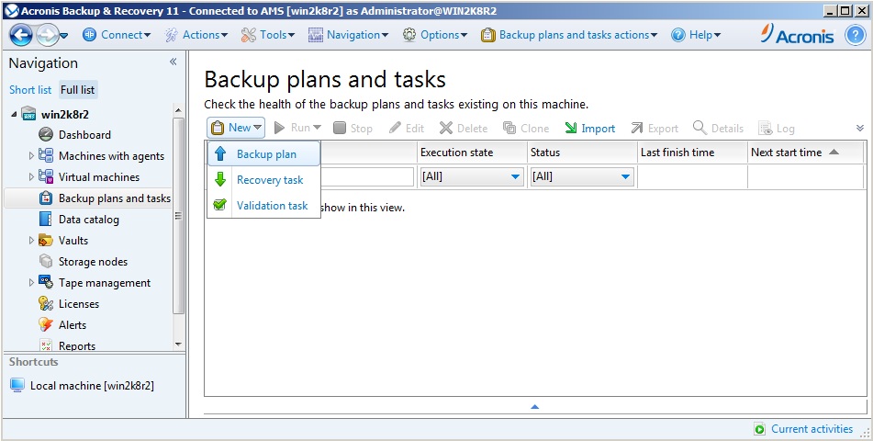Sort by Status column header
Image resolution: width=873 pixels, height=441 pixels.
click(x=582, y=153)
